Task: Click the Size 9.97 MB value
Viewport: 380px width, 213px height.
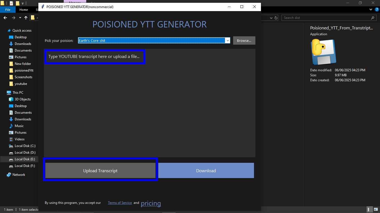Action: (340, 75)
